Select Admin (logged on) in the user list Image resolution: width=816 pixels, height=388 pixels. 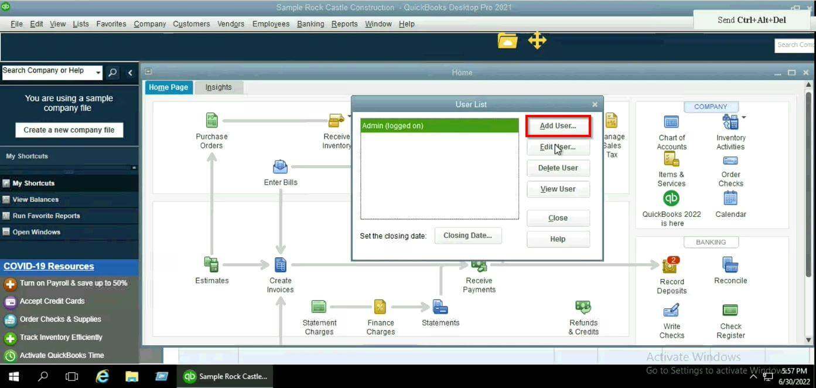click(x=439, y=125)
